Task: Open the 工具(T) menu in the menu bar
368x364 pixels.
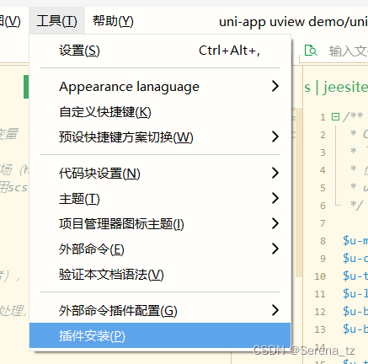Action: 56,21
